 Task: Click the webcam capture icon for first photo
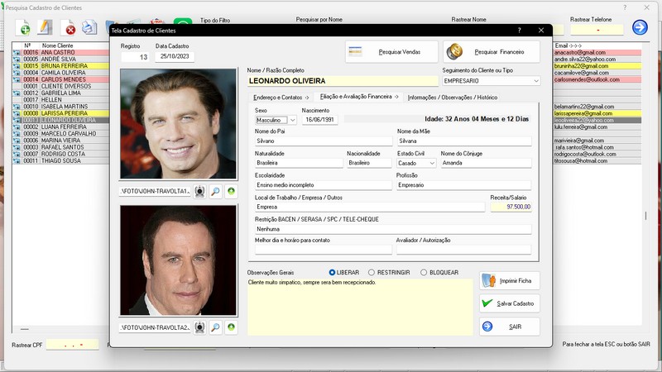pos(199,191)
